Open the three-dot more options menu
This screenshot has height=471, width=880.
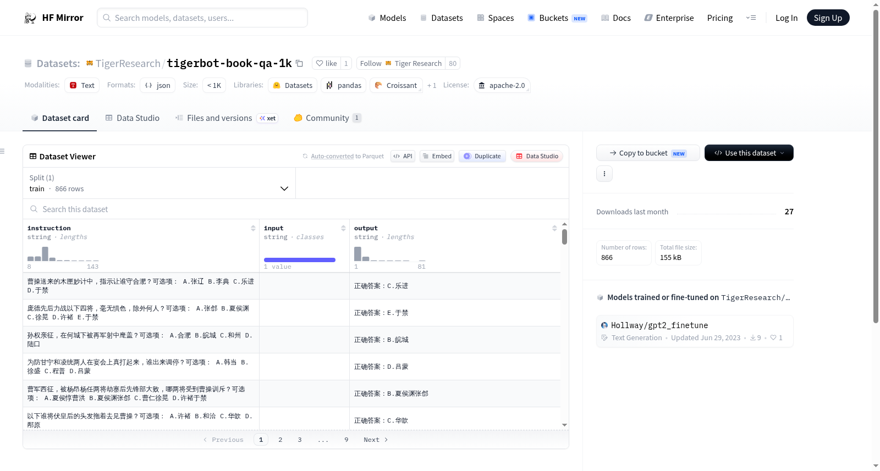tap(604, 174)
